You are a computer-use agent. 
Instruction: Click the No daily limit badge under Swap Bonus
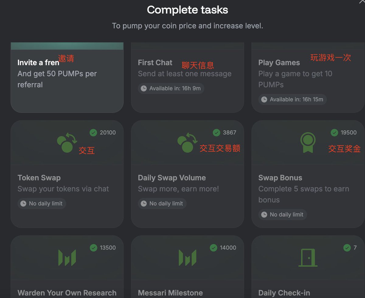pyautogui.click(x=283, y=215)
